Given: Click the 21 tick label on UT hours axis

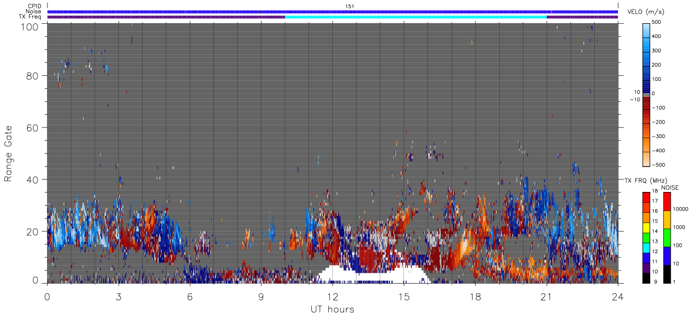Looking at the screenshot, I should coord(546,296).
